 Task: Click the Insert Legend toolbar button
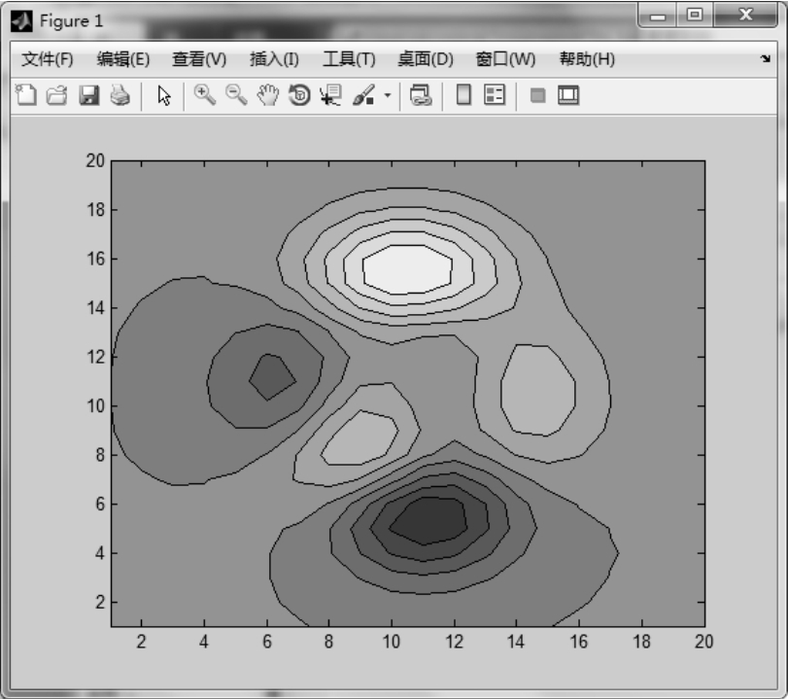click(495, 95)
